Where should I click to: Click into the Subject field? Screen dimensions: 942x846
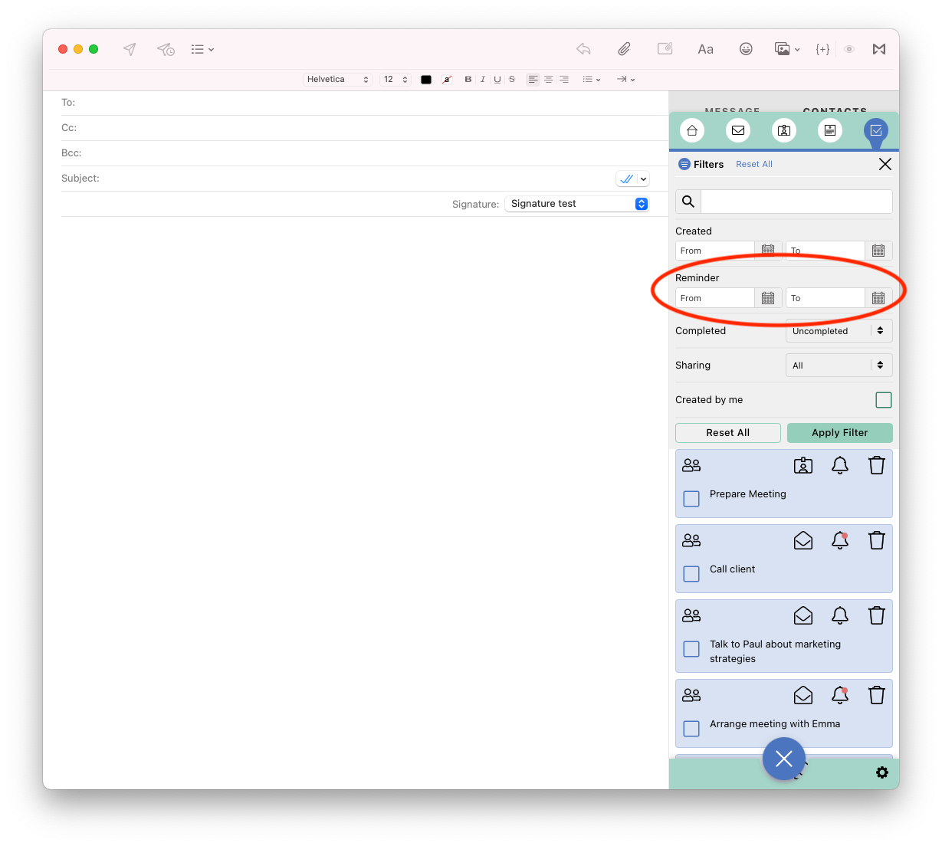(x=337, y=179)
